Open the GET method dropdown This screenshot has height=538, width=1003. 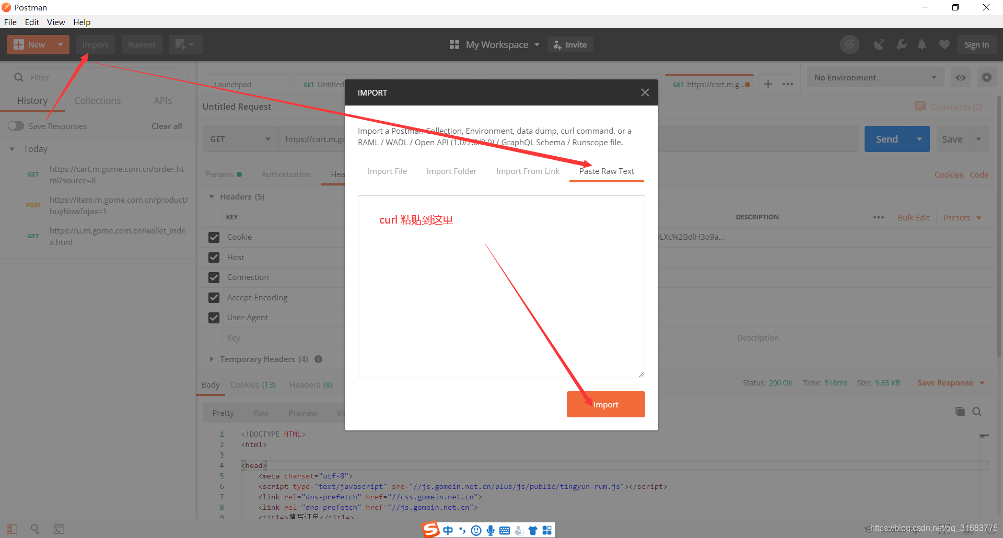240,139
